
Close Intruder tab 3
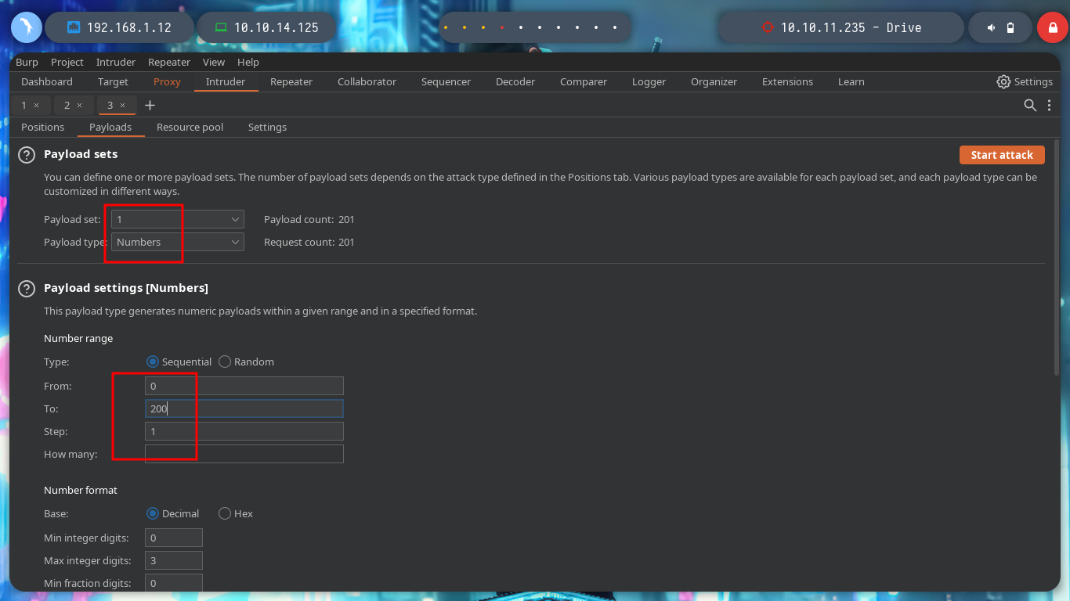pos(123,105)
